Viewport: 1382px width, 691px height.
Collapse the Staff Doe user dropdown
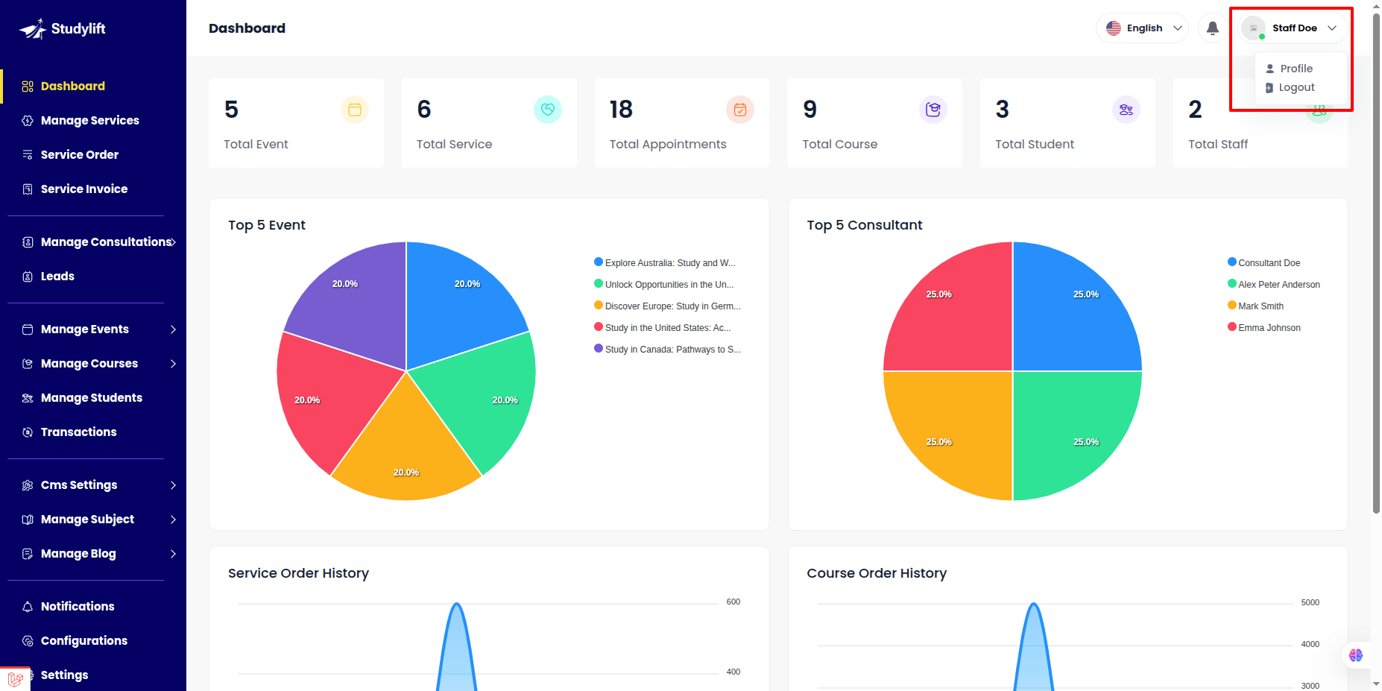point(1294,28)
